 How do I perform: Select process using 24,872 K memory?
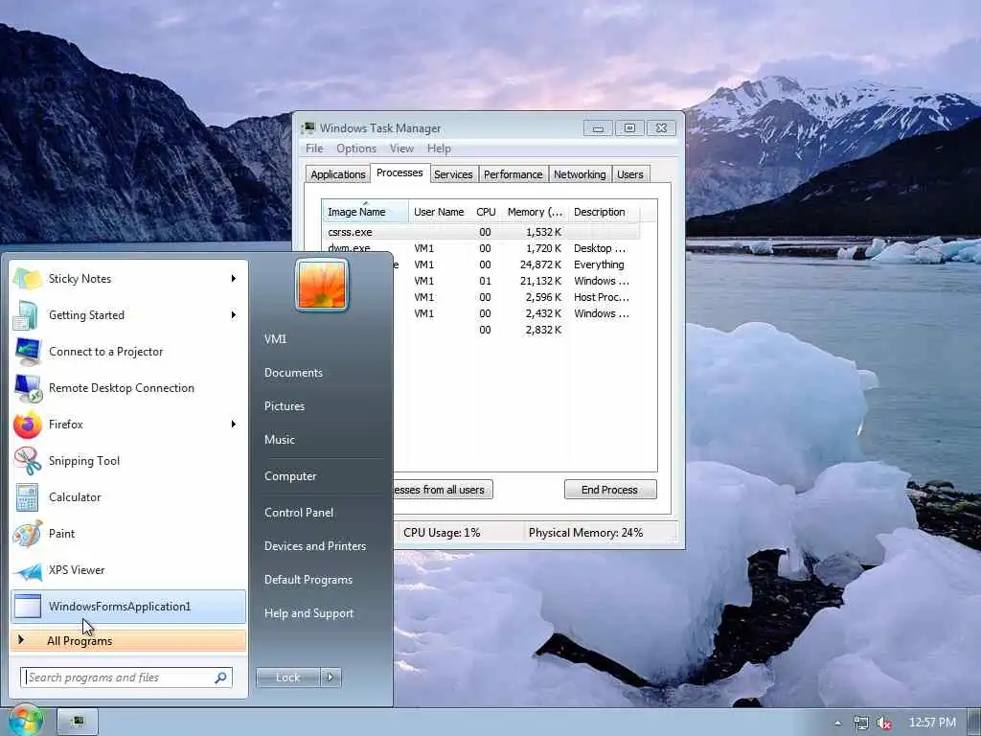click(516, 264)
